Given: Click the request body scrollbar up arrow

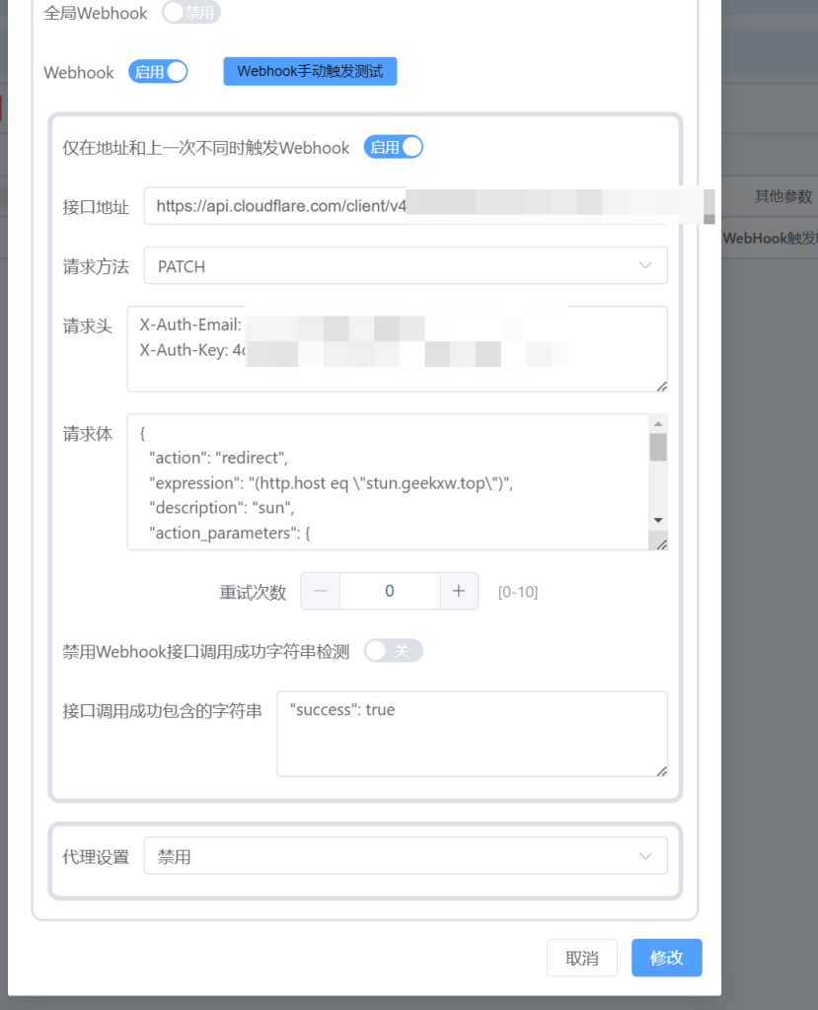Looking at the screenshot, I should 657,424.
